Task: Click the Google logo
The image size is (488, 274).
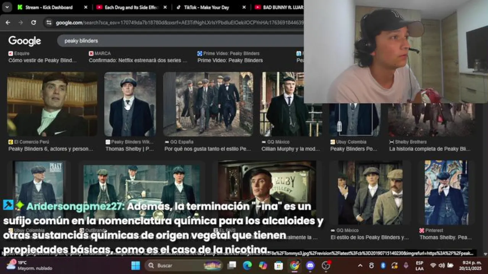Action: 25,41
